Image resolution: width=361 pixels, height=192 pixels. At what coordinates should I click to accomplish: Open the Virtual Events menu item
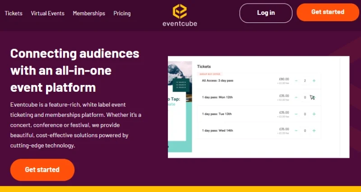click(47, 13)
